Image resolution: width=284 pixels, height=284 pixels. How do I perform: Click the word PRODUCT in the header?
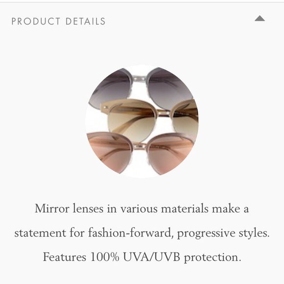[x=36, y=21]
